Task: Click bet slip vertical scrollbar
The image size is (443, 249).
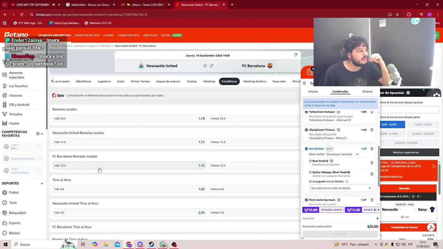Action: pos(379,166)
